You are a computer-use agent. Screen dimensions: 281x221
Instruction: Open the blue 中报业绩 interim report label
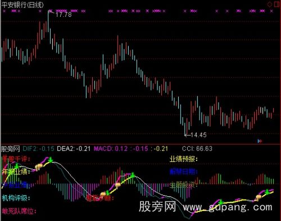click(16, 185)
